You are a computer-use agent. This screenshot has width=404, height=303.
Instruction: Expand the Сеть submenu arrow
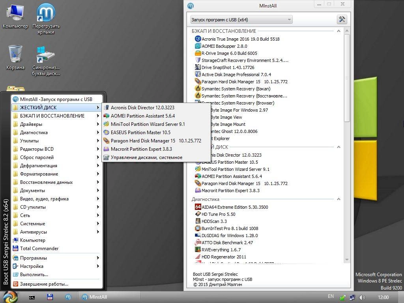click(98, 215)
